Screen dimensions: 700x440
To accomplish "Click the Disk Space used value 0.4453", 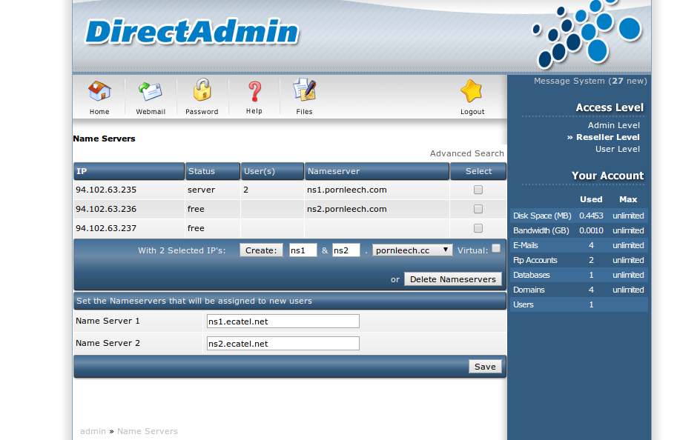I will click(x=591, y=216).
